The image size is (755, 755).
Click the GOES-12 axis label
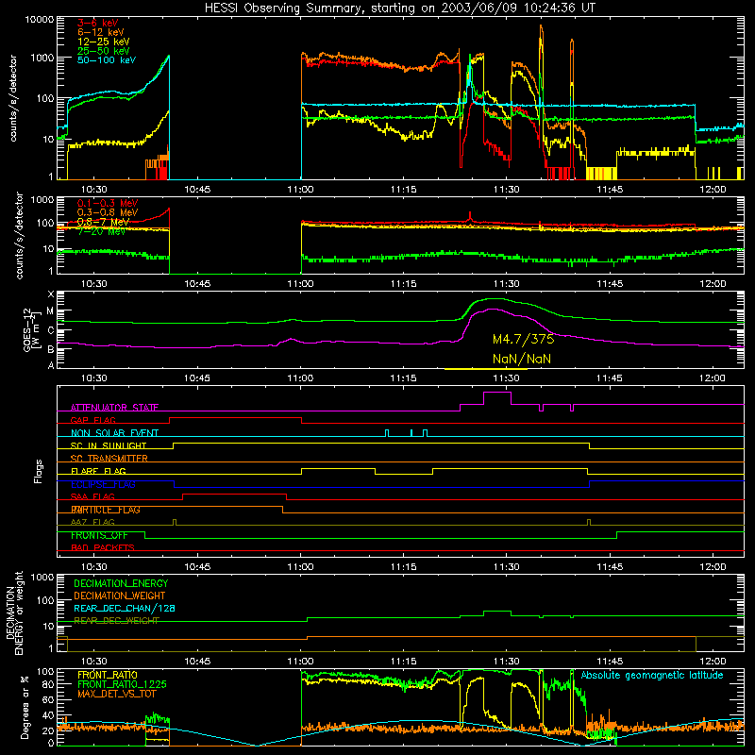click(30, 329)
